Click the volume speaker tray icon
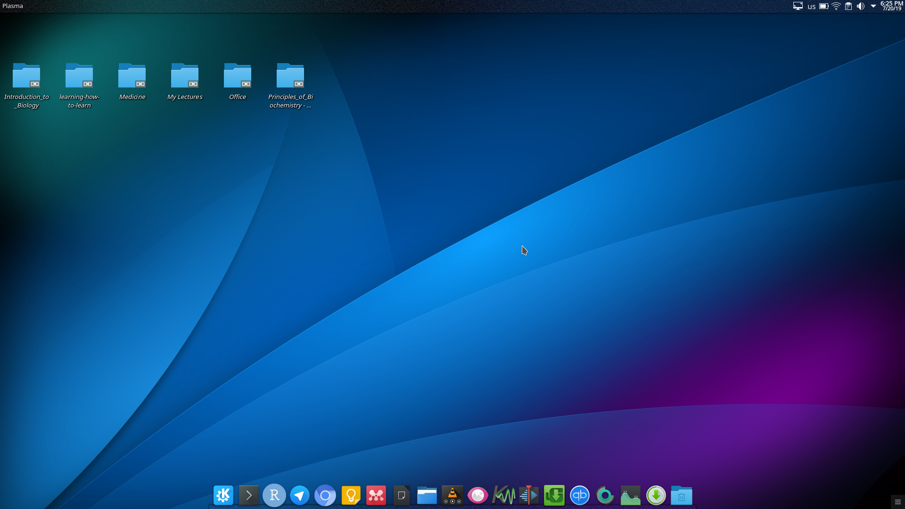 point(861,6)
